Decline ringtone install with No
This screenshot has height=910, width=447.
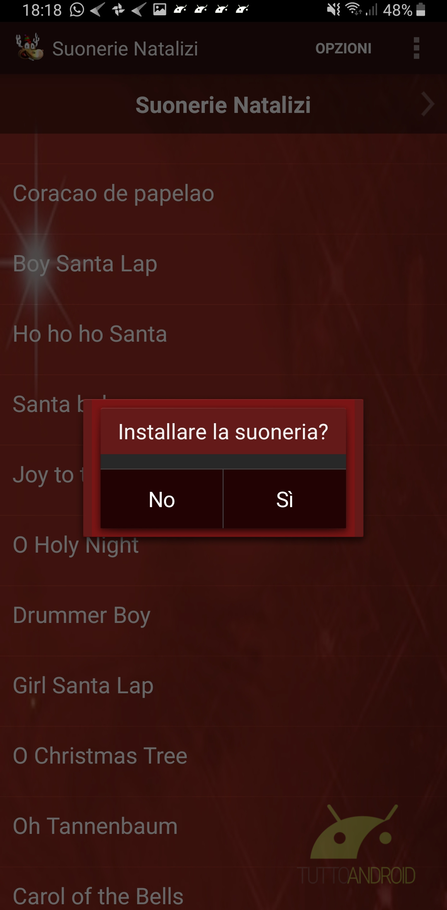point(162,499)
